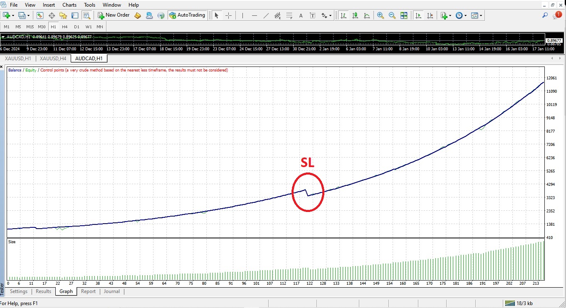The image size is (566, 308).
Task: Select the arrow Cursor tool
Action: pyautogui.click(x=216, y=15)
